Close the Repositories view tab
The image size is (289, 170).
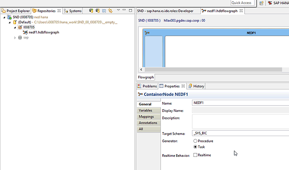(x=59, y=11)
